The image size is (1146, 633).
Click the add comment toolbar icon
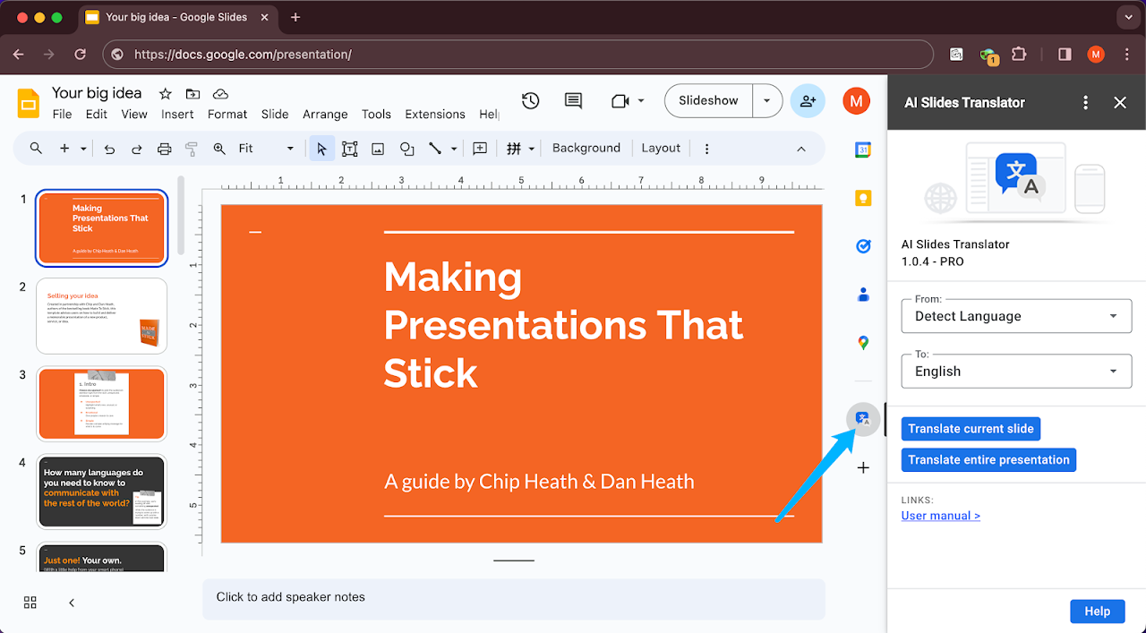coord(480,149)
